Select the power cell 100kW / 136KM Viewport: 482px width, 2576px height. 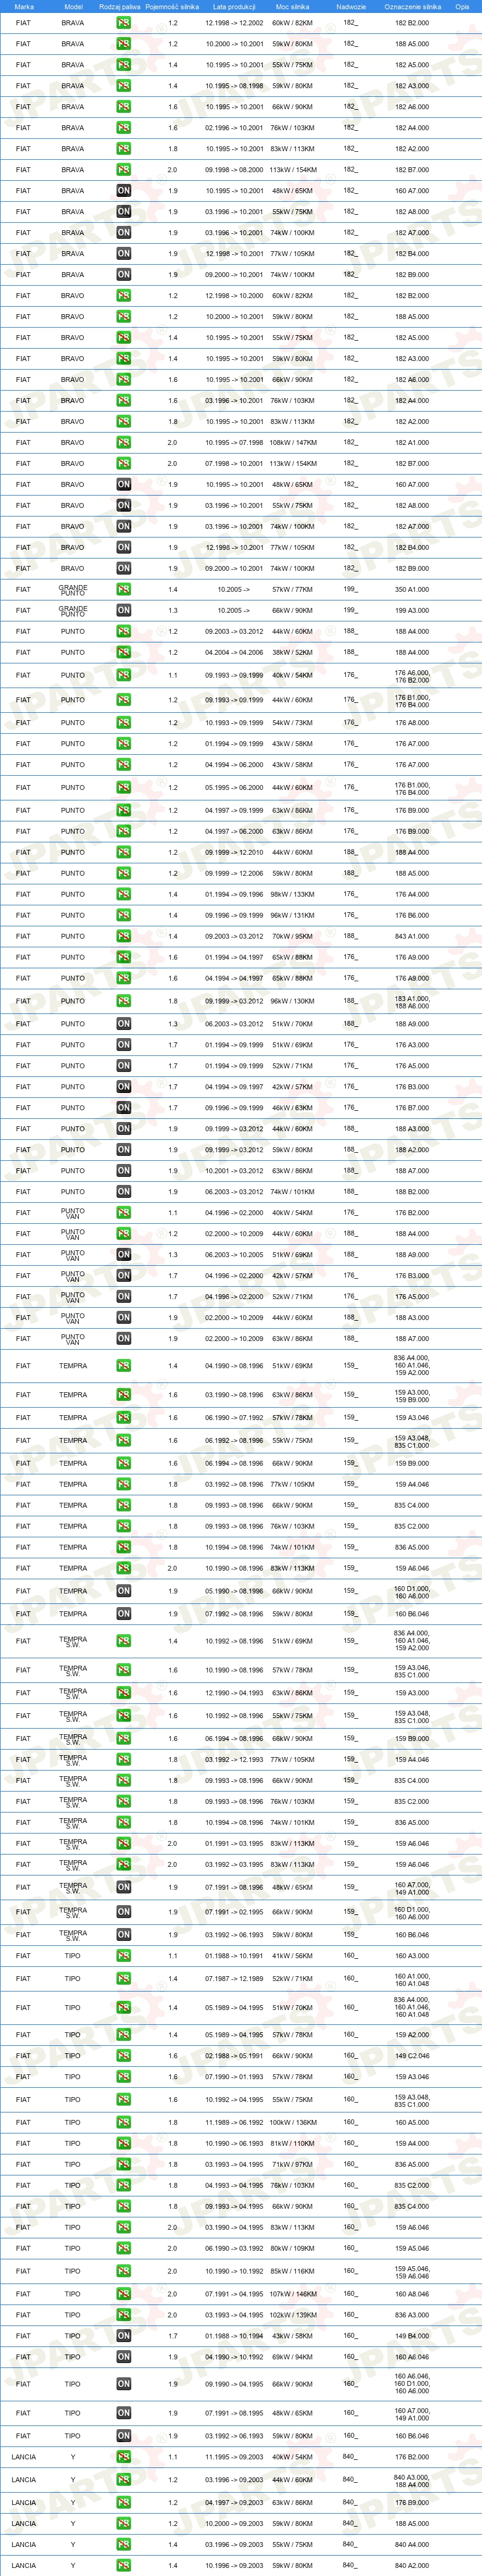pyautogui.click(x=292, y=2123)
